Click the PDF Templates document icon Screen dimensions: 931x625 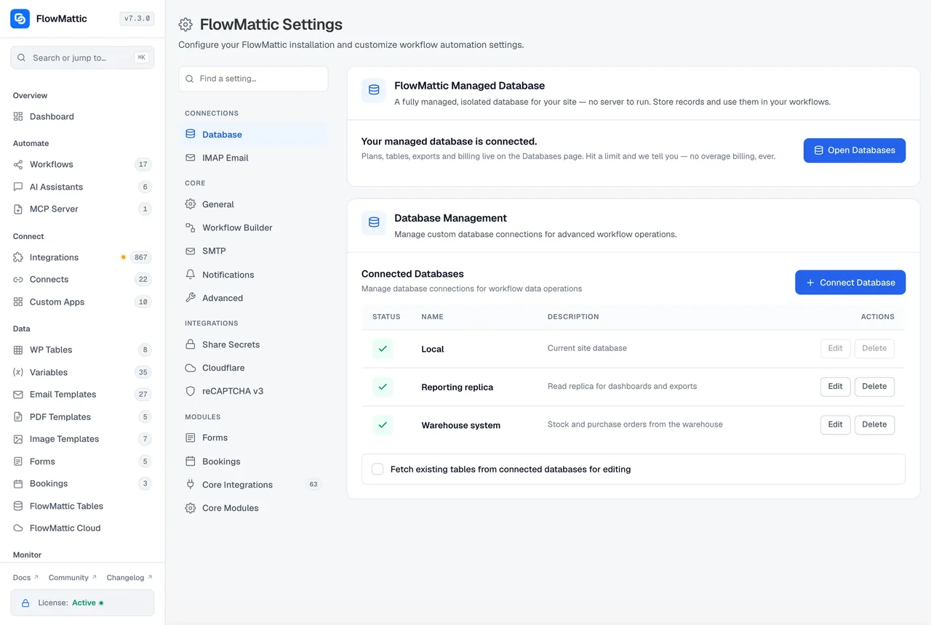(18, 416)
